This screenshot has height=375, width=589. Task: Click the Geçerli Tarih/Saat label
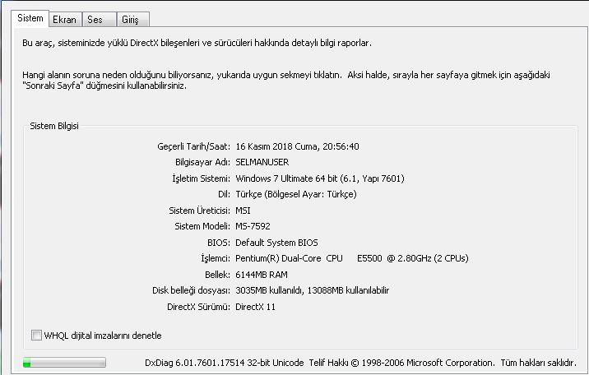click(194, 146)
